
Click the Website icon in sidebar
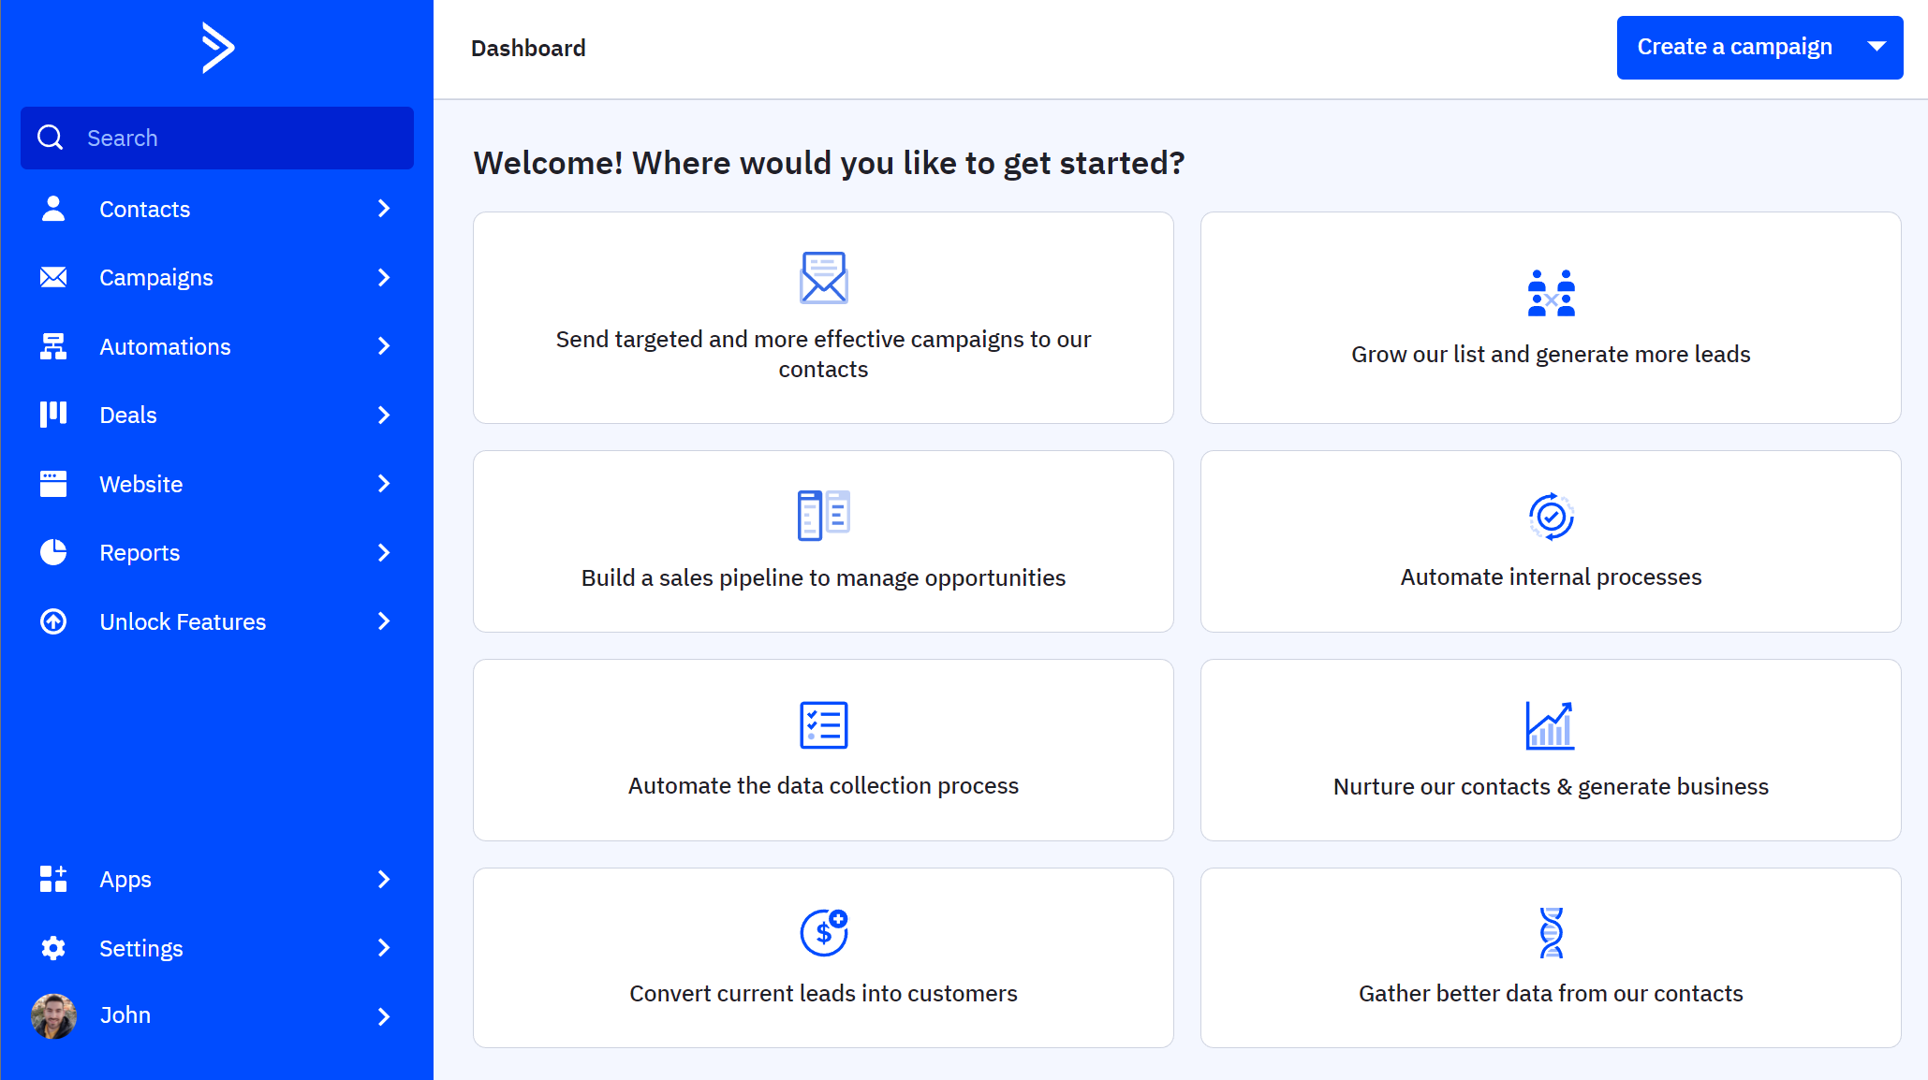(x=53, y=483)
